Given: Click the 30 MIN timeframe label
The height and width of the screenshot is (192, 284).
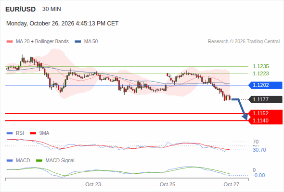Looking at the screenshot, I should 52,9.
